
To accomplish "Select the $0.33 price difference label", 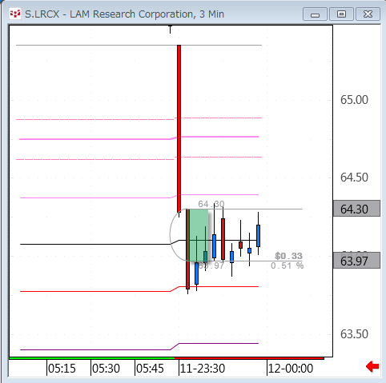I will (x=288, y=256).
